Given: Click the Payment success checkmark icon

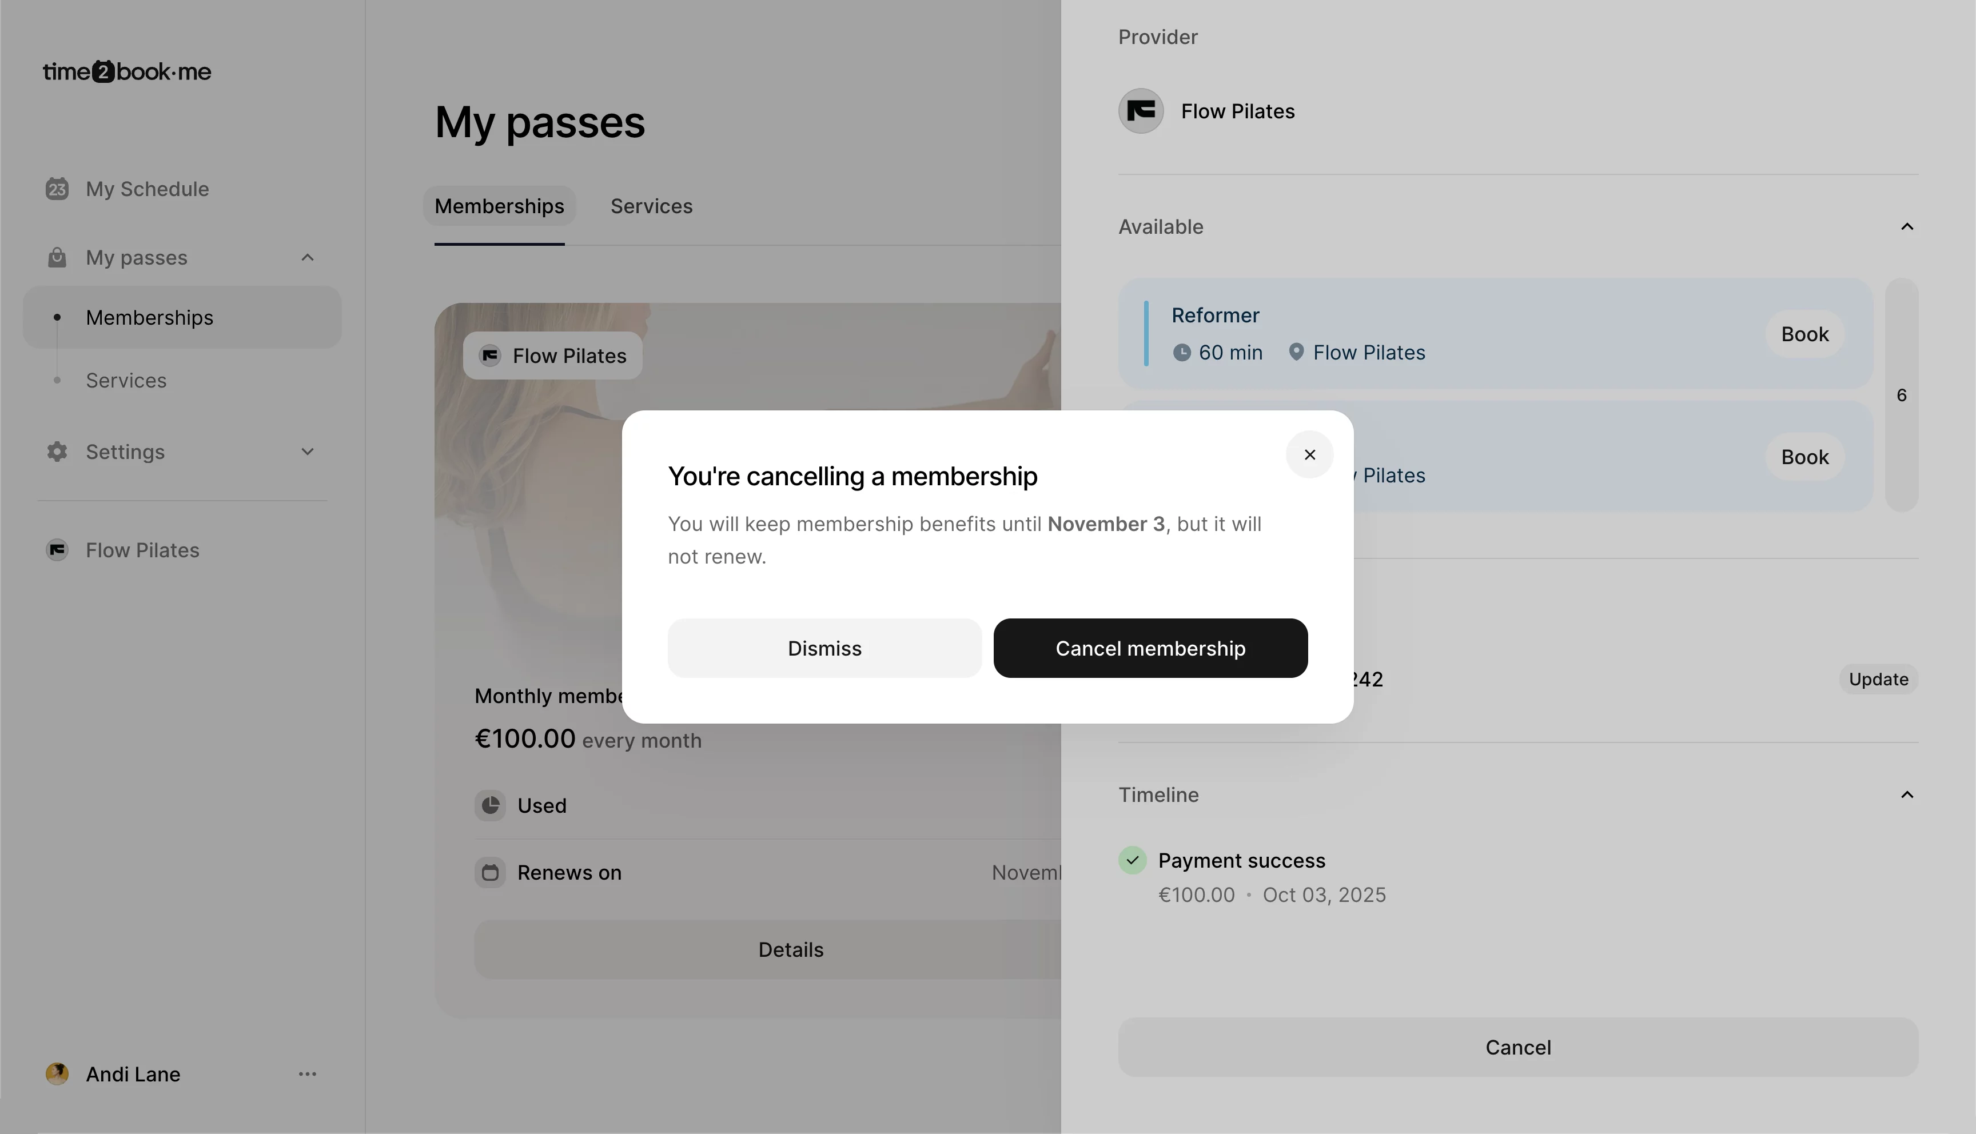Looking at the screenshot, I should (x=1133, y=860).
